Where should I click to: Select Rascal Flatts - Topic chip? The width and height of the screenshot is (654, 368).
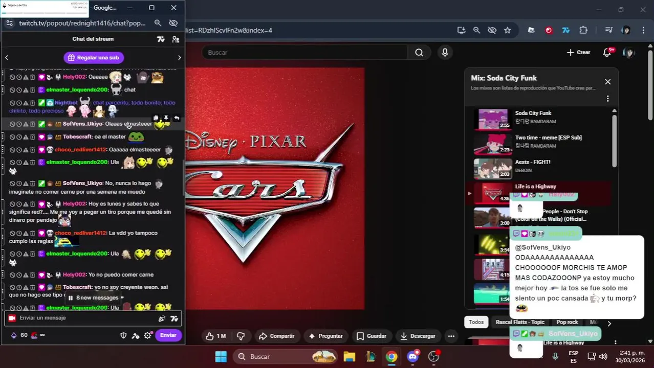point(520,323)
